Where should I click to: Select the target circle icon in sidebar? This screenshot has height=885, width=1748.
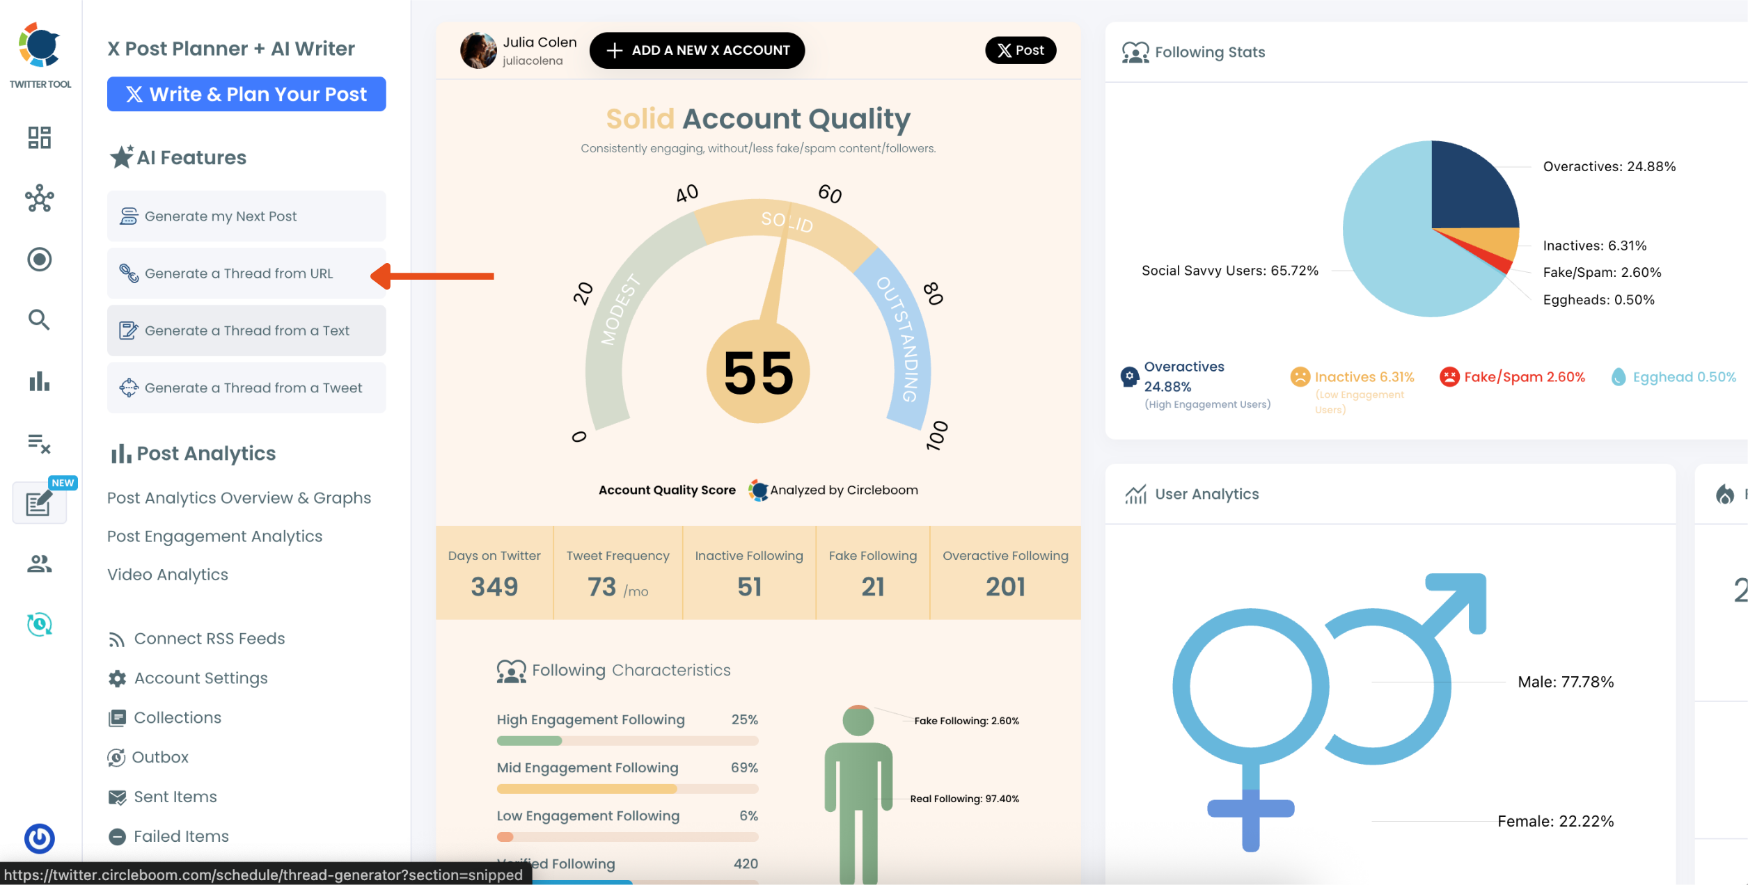[40, 260]
